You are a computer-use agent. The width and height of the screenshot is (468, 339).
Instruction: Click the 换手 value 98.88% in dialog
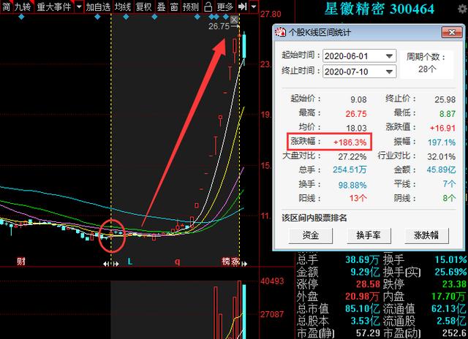click(x=352, y=185)
